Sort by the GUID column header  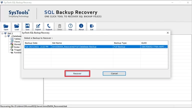point(154,43)
